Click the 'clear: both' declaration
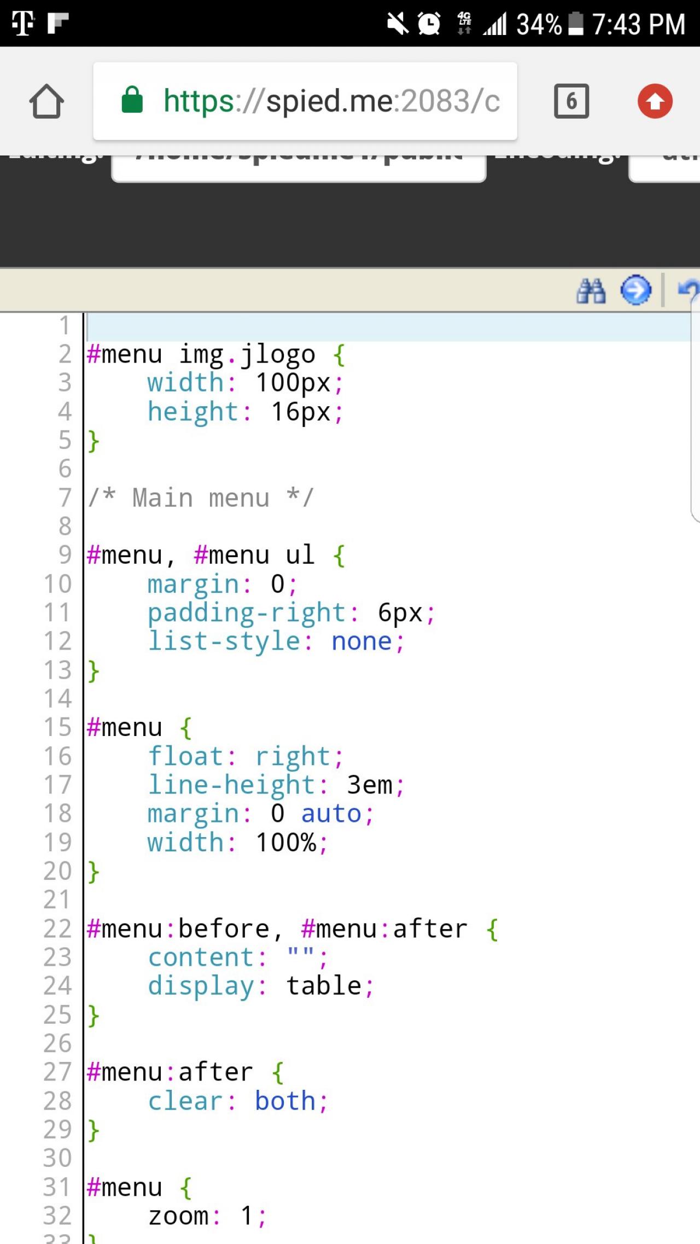The height and width of the screenshot is (1244, 700). (x=237, y=1101)
